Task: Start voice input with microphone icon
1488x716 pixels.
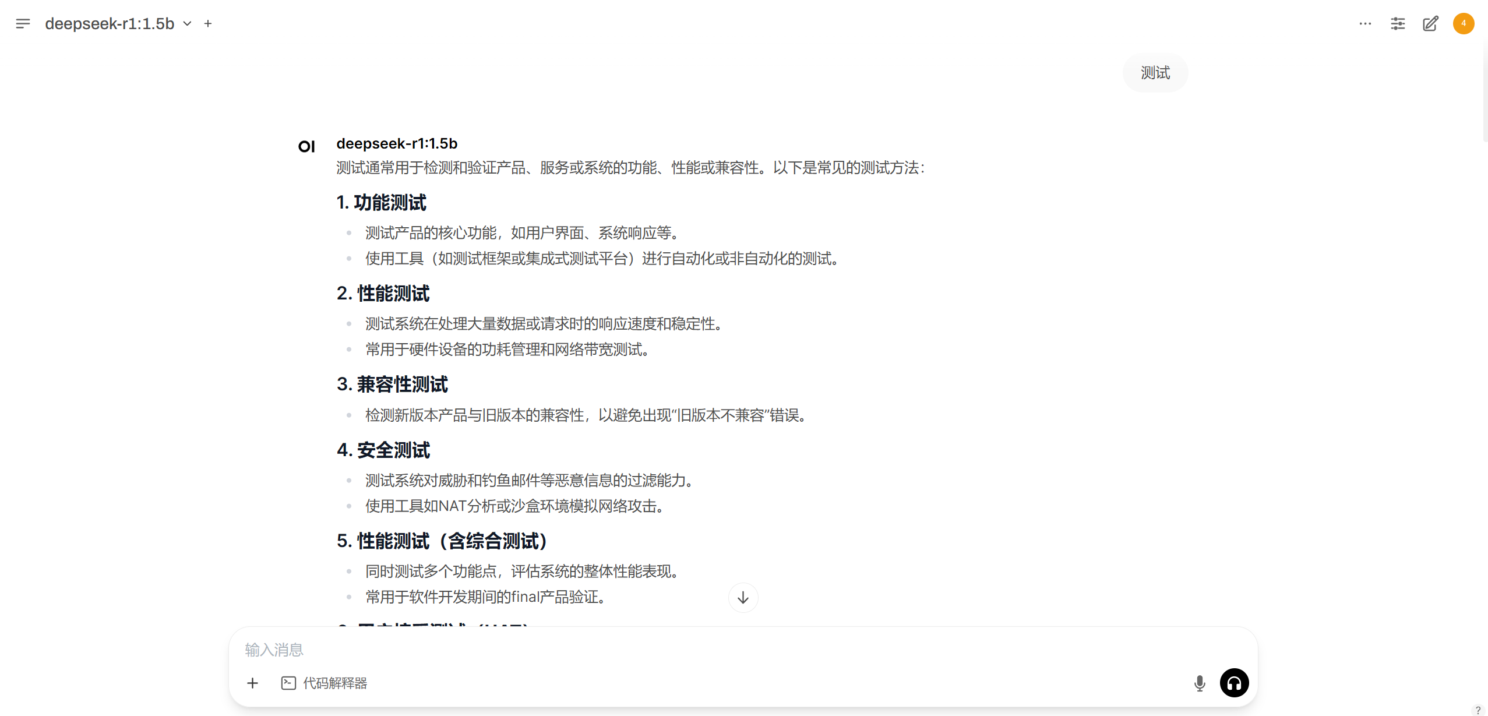Action: point(1199,683)
